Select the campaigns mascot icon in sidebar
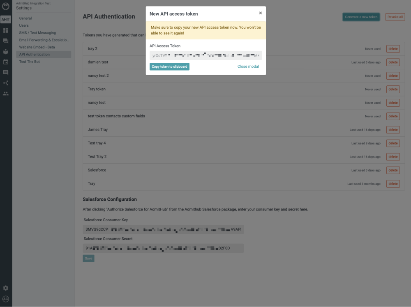 click(6, 51)
